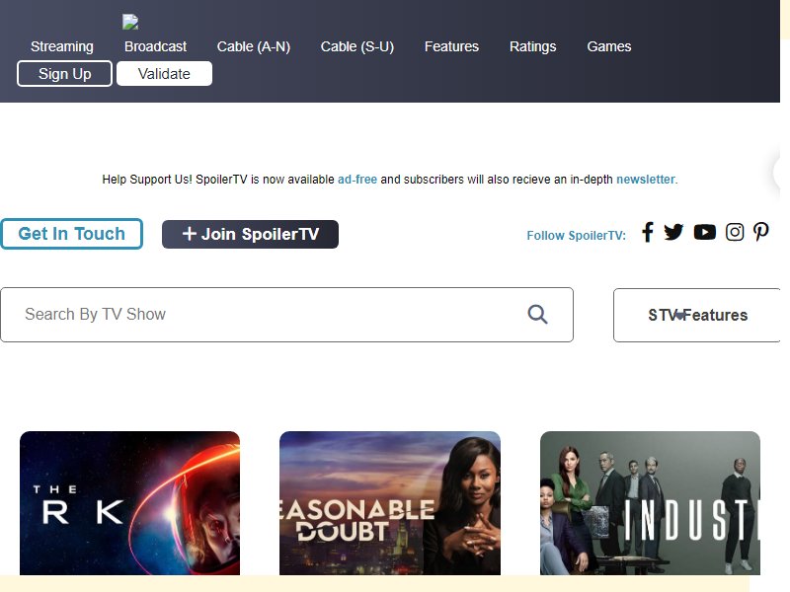This screenshot has height=592, width=790.
Task: Open the Cable (A-N) menu
Action: point(254,46)
